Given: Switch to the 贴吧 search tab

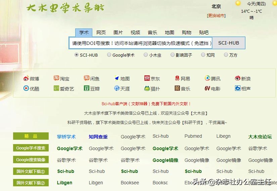Looking at the screenshot, I should [204, 33].
